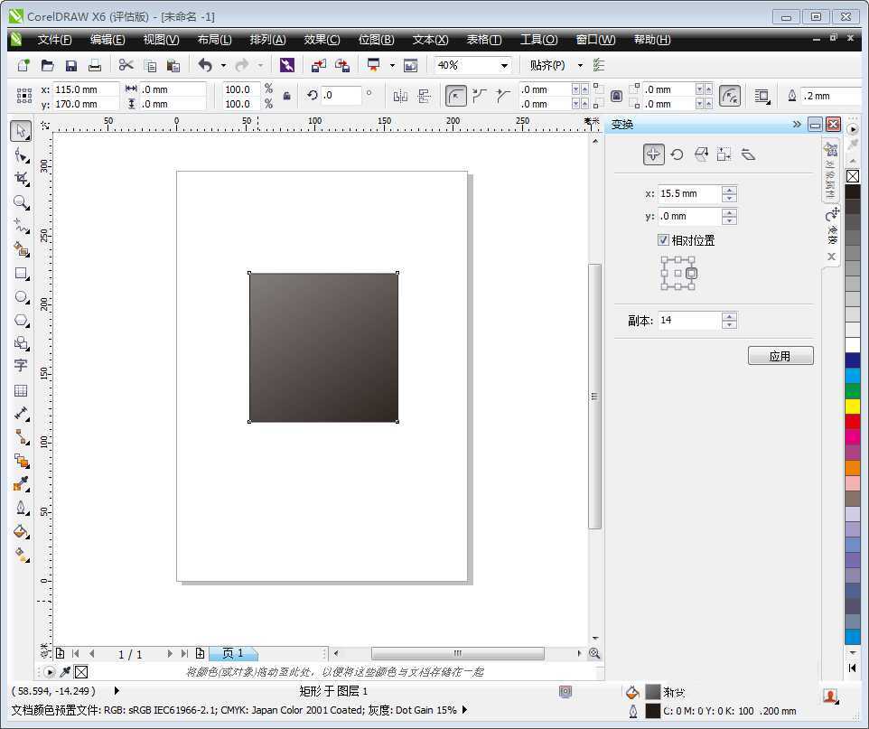The width and height of the screenshot is (869, 729).
Task: Select the center anchor point for transformation
Action: (x=678, y=273)
